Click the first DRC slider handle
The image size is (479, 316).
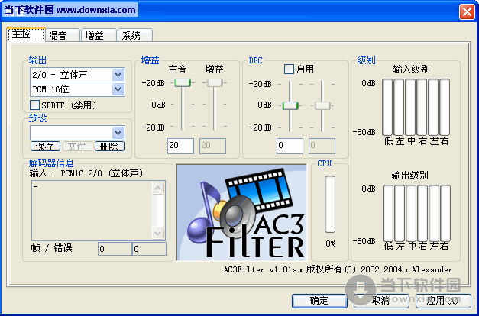[290, 105]
